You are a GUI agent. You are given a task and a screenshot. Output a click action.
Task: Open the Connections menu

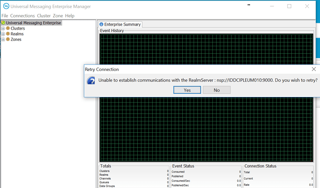pos(22,16)
